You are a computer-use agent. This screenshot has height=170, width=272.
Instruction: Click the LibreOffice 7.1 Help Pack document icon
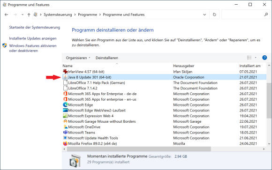click(65, 82)
